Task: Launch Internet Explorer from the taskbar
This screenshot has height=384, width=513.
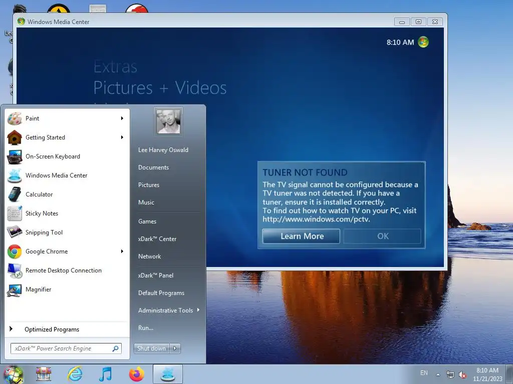Action: [x=75, y=374]
